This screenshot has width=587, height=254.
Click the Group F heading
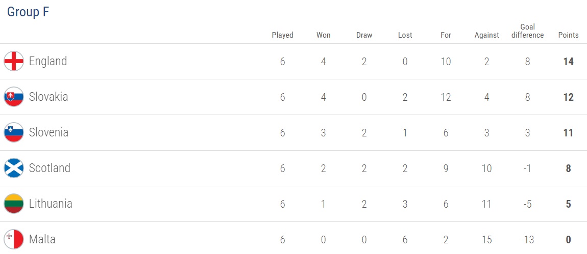point(28,12)
